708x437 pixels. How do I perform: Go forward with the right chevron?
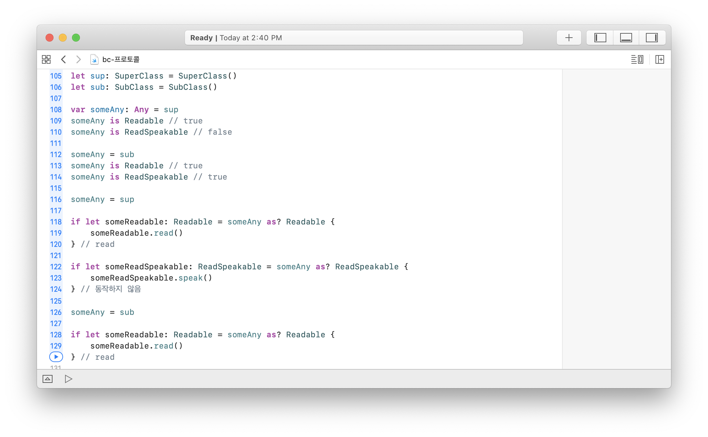tap(78, 59)
